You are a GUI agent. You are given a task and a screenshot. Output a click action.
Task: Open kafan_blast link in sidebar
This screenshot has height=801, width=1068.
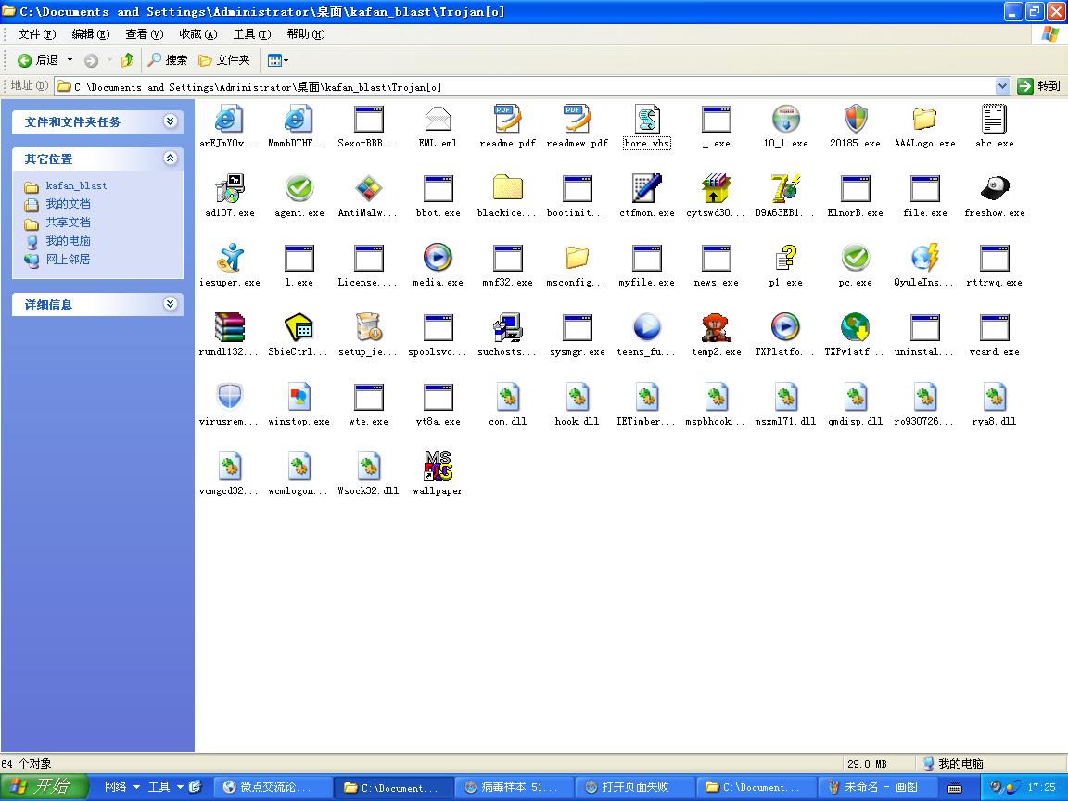(76, 186)
